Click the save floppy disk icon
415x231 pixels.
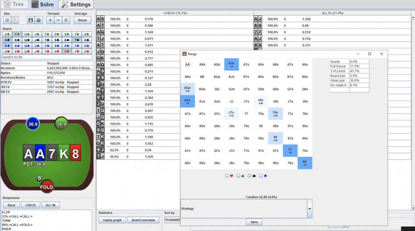pos(31,20)
